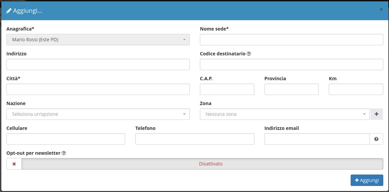The height and width of the screenshot is (192, 389).
Task: Click the info icon beside Opt-out per newsletter
Action: tap(64, 153)
